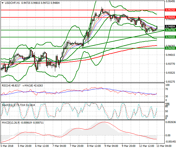The width and height of the screenshot is (176, 149).
Task: Select the current price 0.94804 label
Action: coord(170,27)
